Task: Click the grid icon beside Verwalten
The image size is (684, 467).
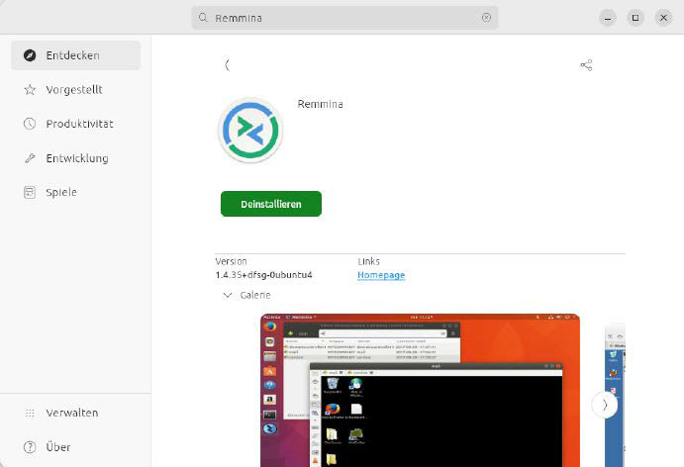Action: tap(30, 413)
